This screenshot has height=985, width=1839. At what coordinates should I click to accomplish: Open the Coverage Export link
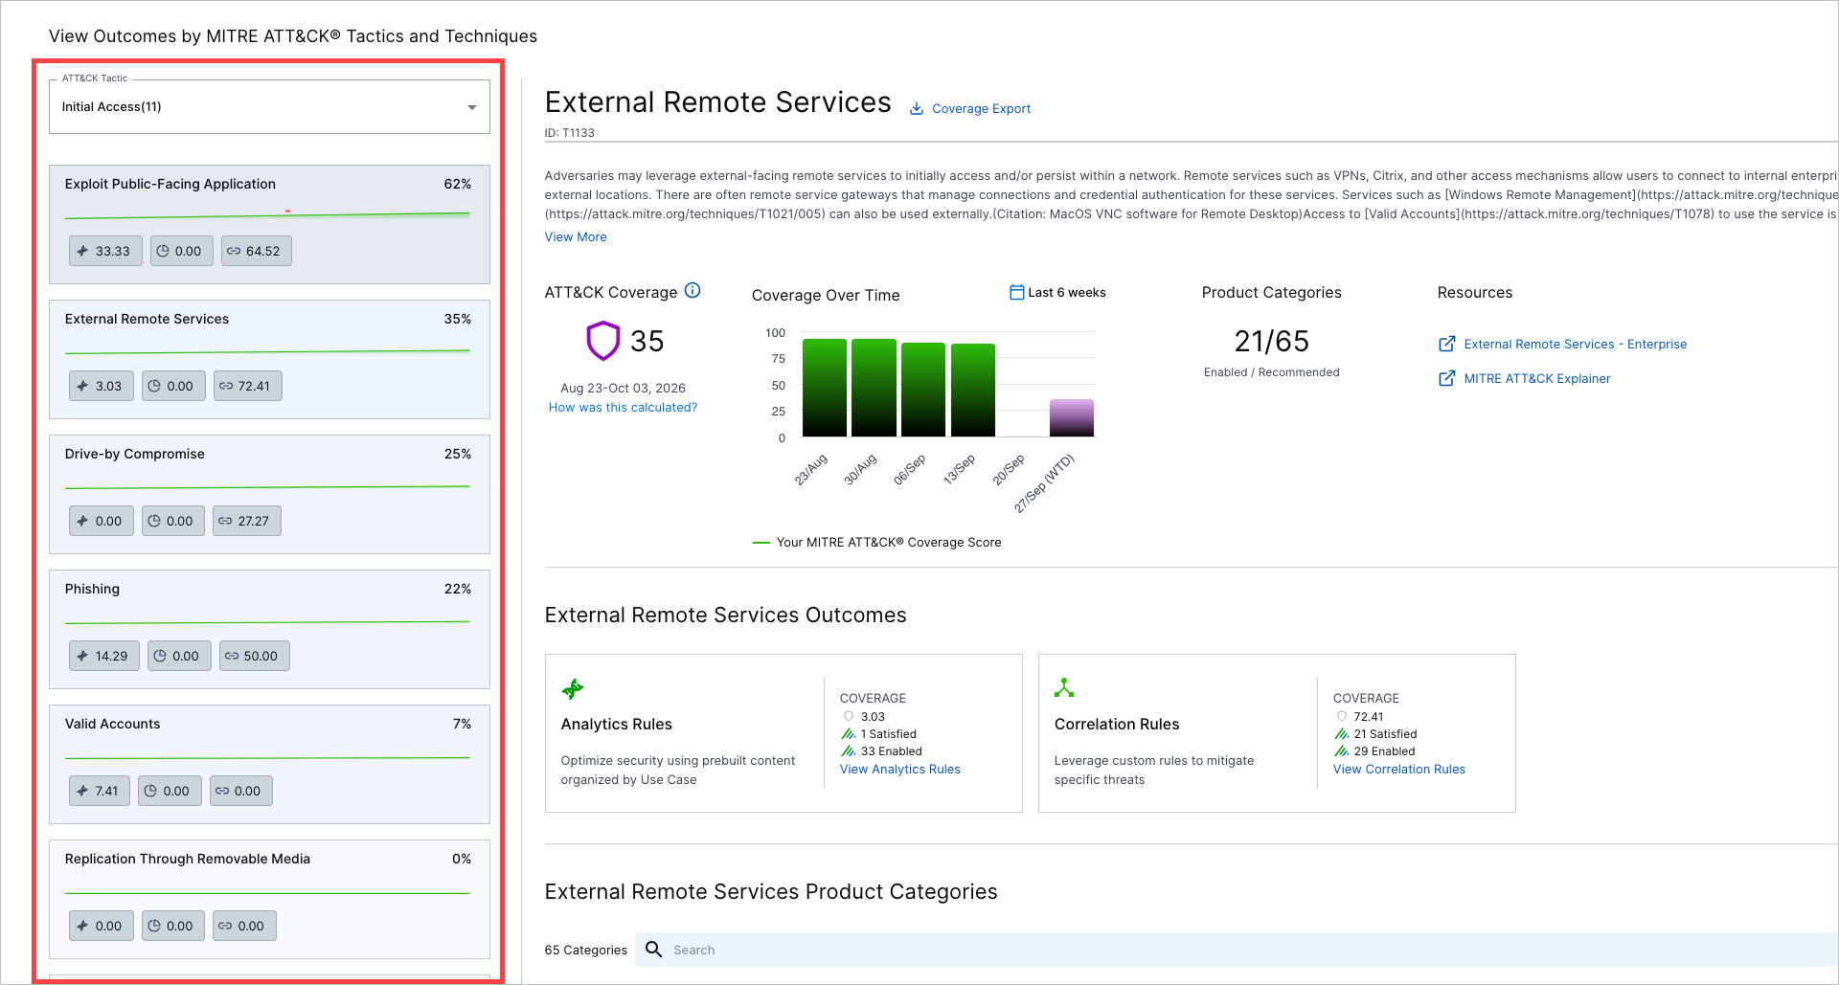pyautogui.click(x=981, y=109)
